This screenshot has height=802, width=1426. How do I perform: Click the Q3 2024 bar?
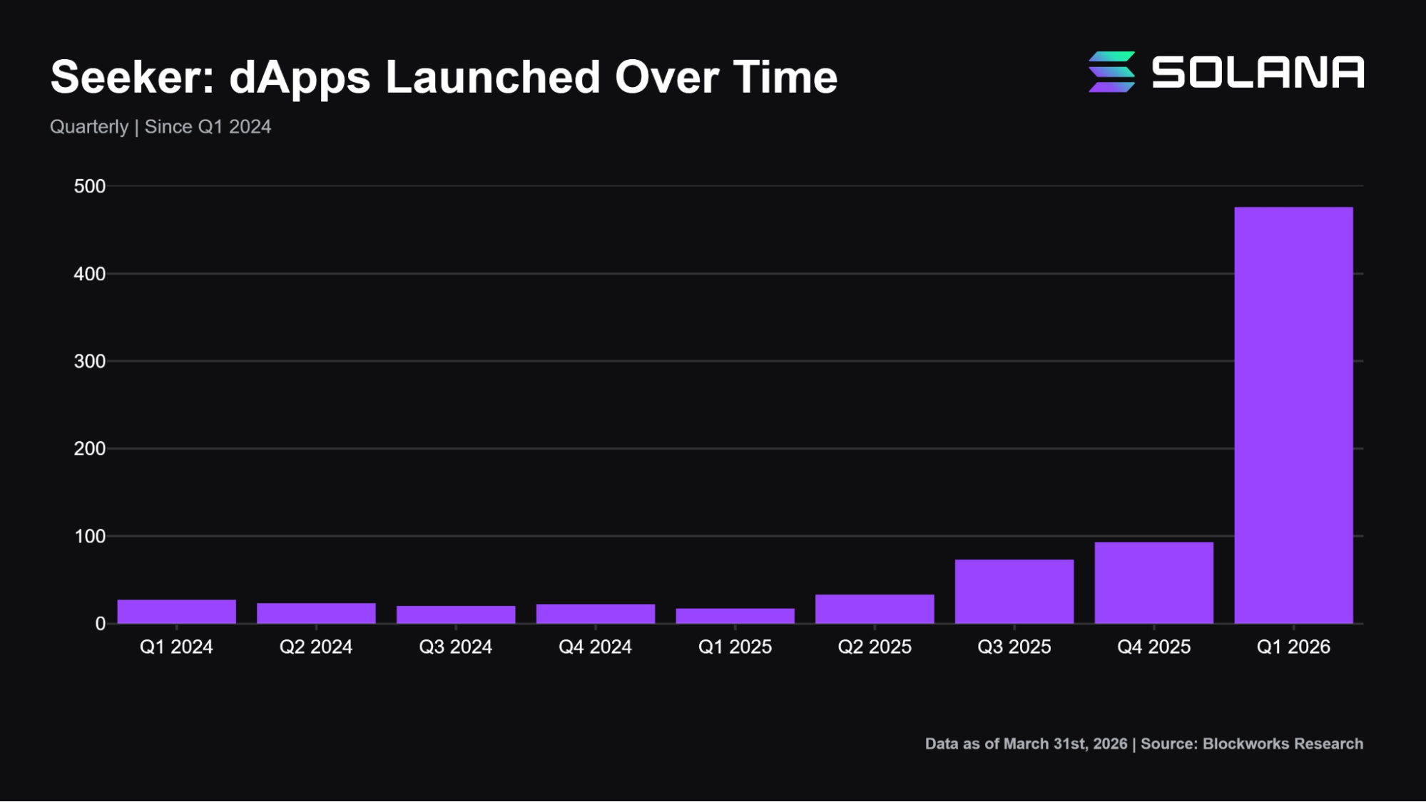tap(456, 615)
